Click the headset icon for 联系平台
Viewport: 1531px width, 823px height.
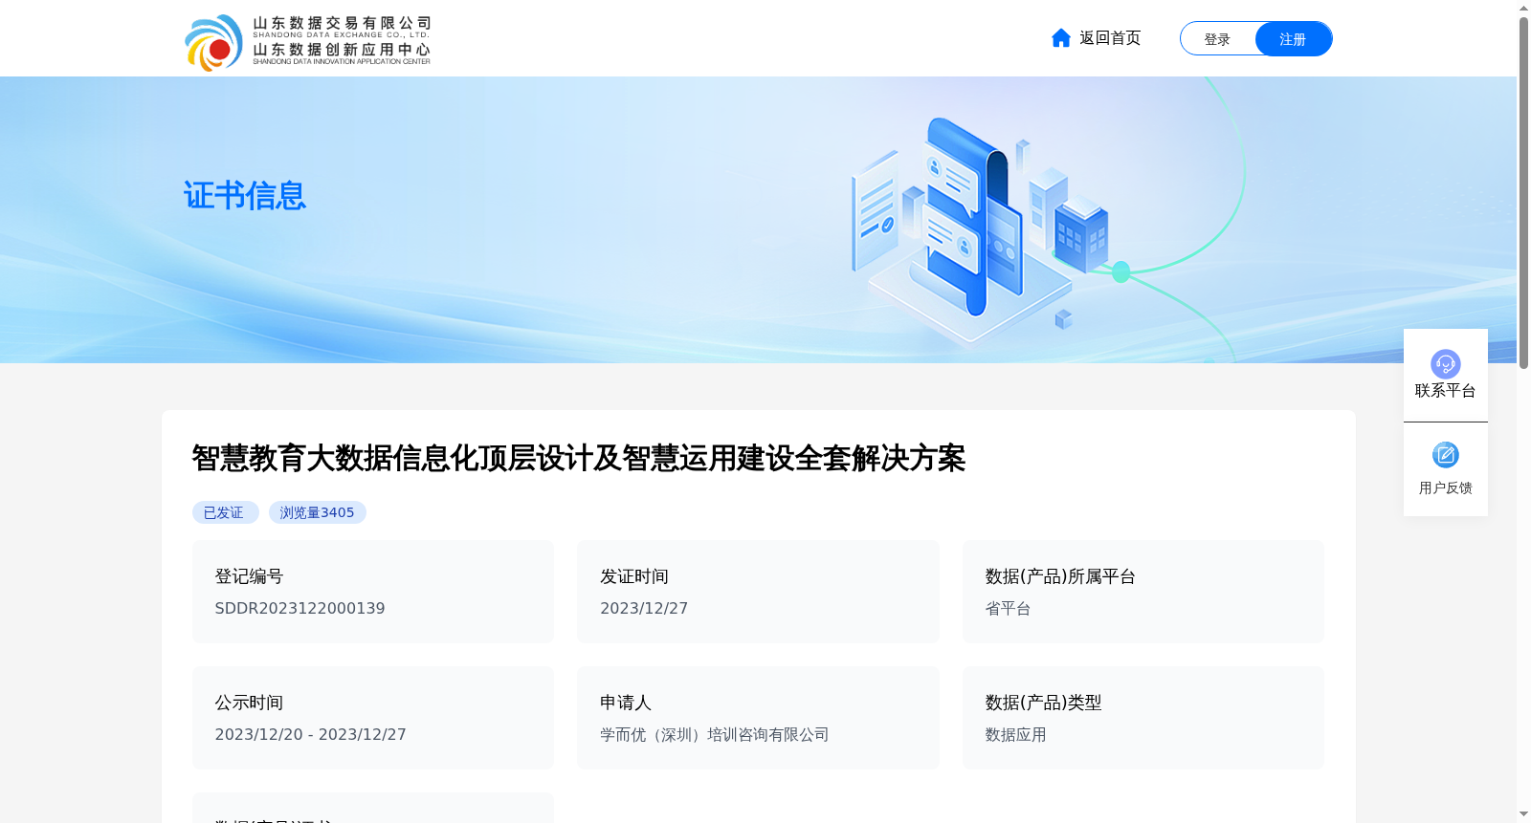(x=1445, y=363)
